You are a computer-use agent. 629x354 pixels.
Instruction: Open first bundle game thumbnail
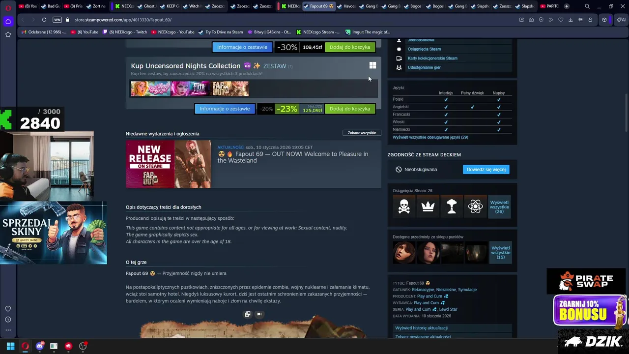(150, 88)
